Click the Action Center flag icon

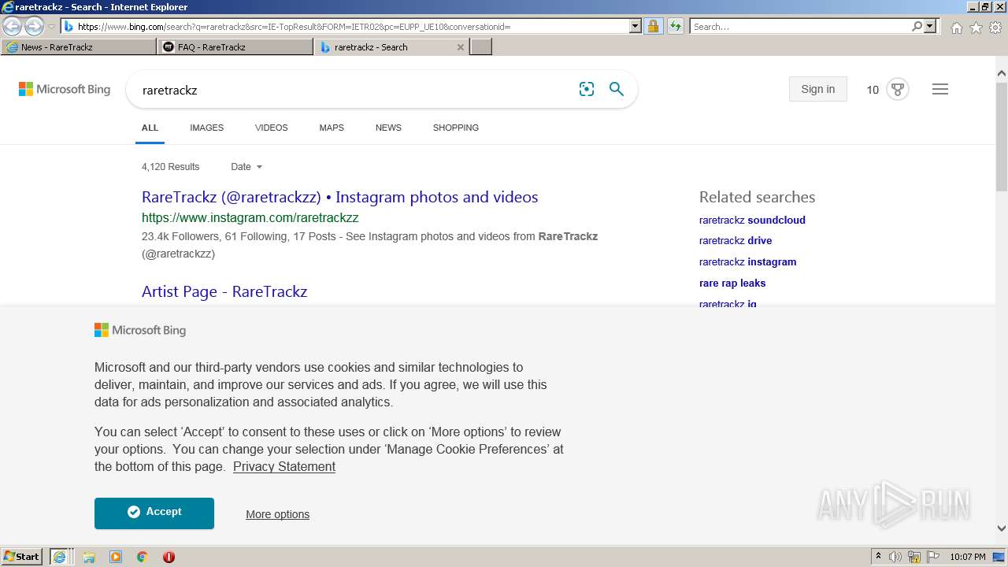click(933, 557)
